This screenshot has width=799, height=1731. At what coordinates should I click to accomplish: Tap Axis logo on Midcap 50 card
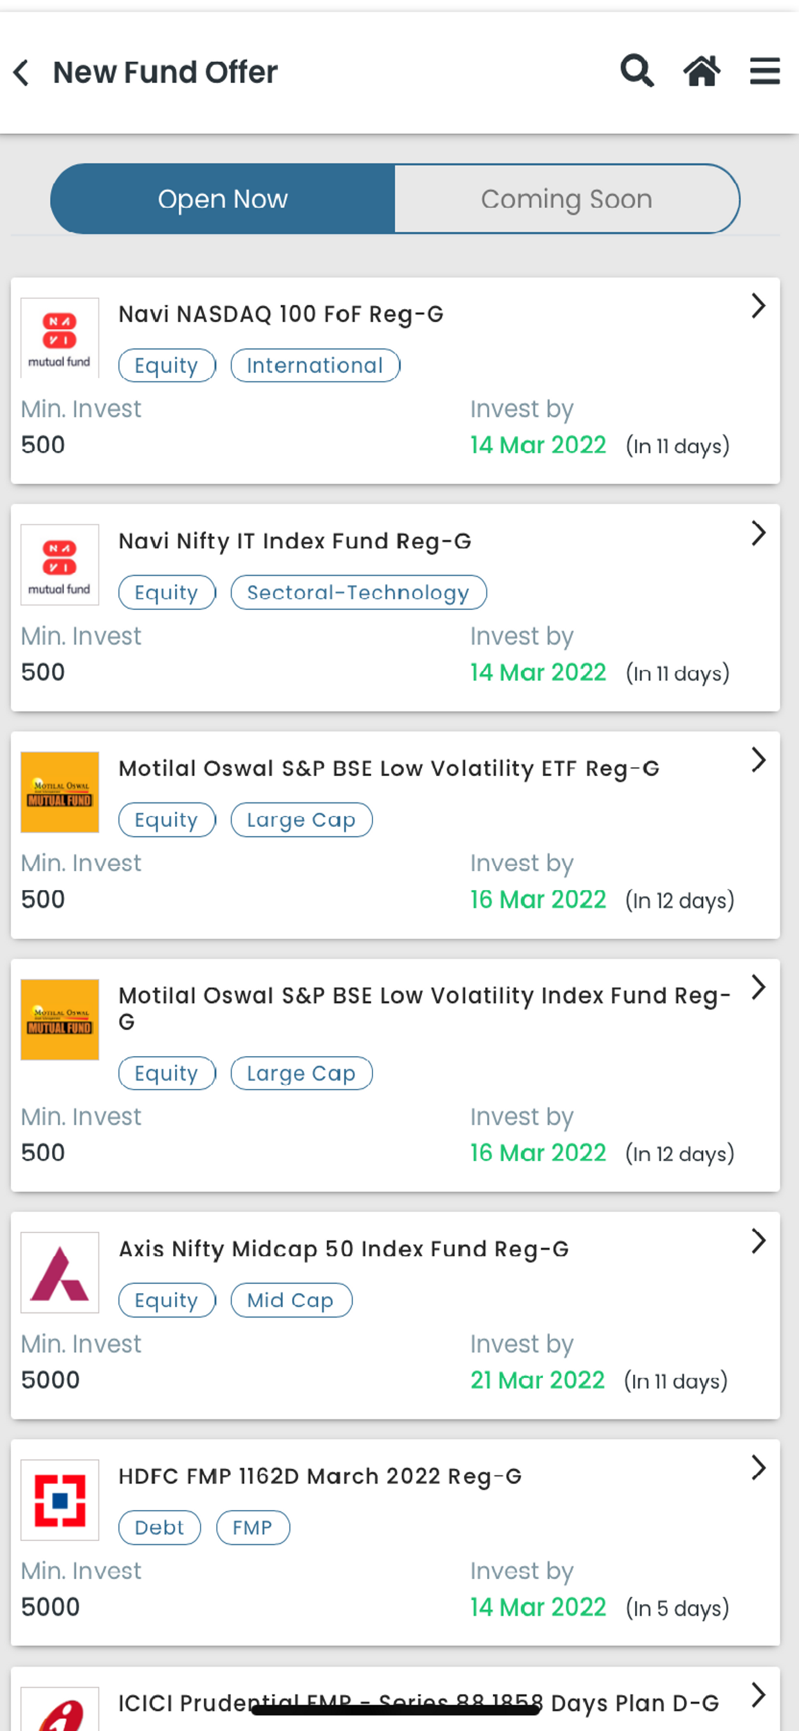[60, 1272]
